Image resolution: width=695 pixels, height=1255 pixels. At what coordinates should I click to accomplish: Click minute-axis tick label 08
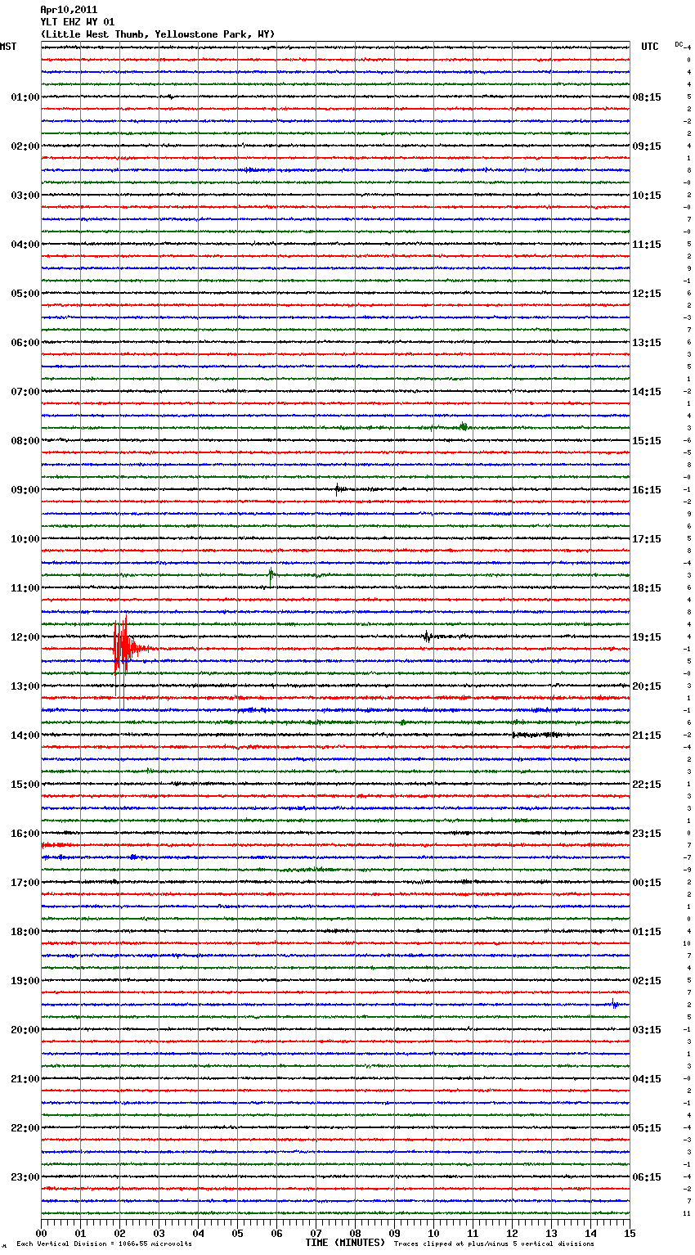click(355, 1233)
